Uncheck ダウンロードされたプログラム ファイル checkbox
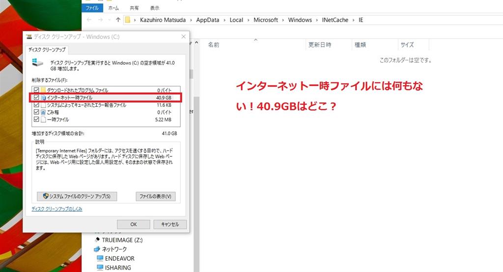The image size is (503, 272). click(x=36, y=90)
